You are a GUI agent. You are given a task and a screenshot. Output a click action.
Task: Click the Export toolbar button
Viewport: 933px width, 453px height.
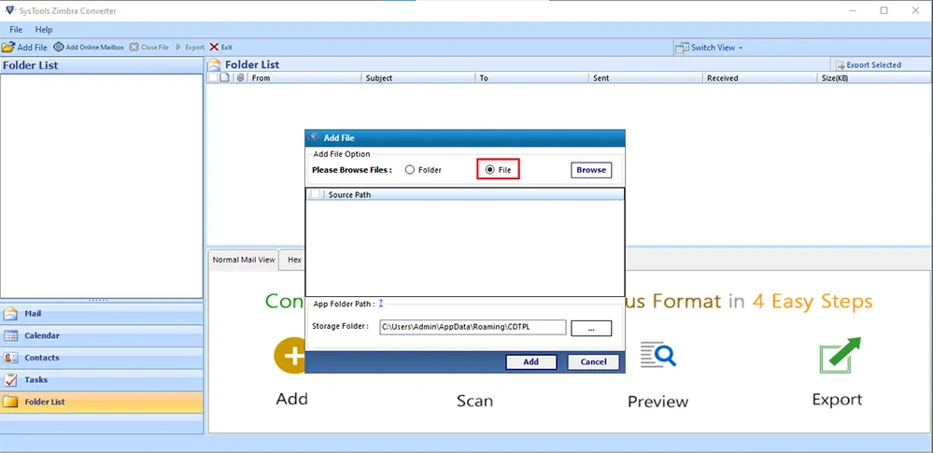(190, 47)
